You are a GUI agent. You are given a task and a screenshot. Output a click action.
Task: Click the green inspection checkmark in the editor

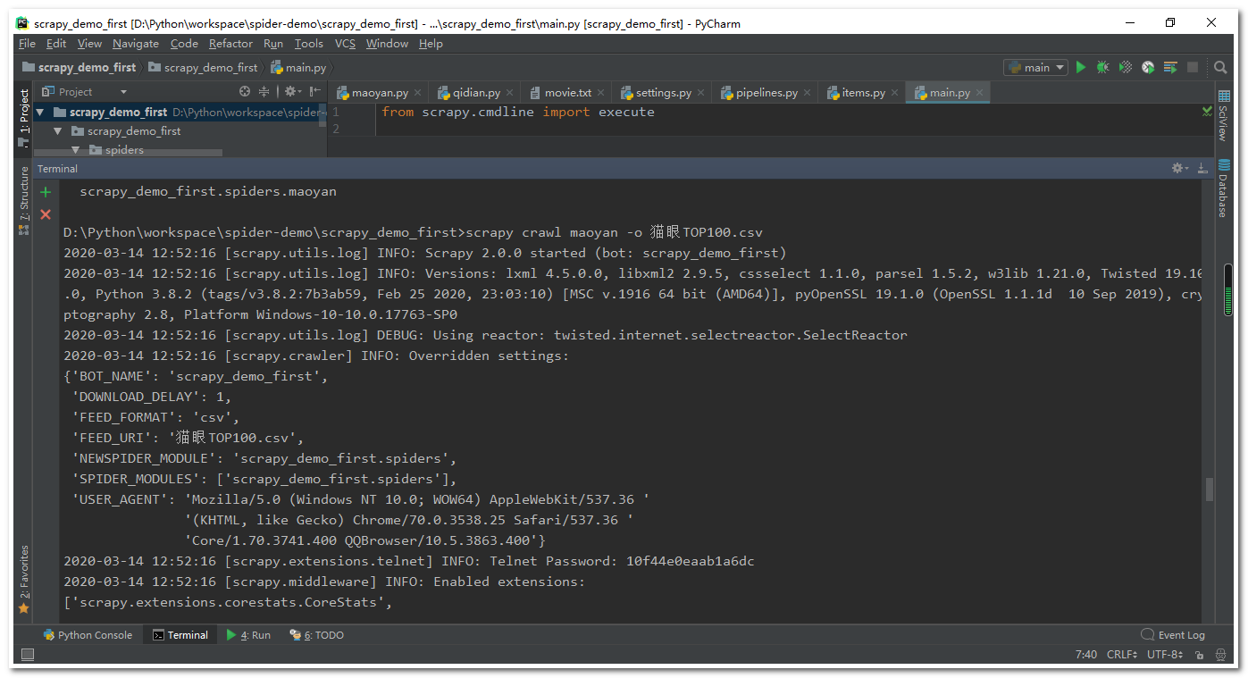coord(1208,112)
